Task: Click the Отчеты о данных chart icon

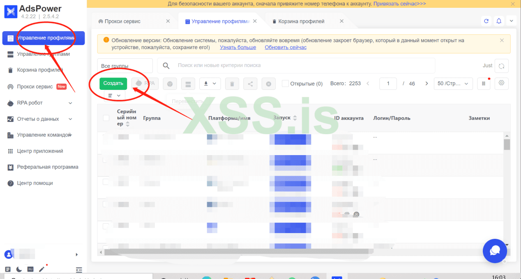Action: [x=10, y=119]
